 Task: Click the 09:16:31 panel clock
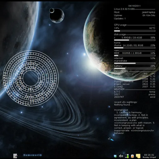[x=149, y=156]
